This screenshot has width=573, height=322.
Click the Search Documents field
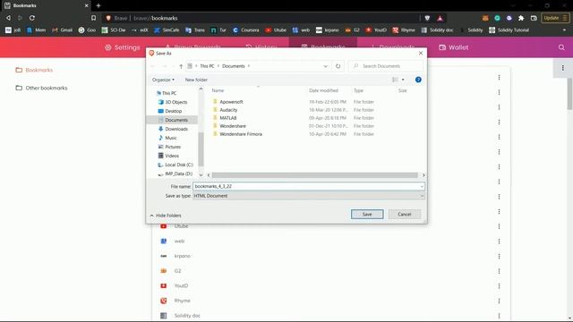(x=386, y=66)
